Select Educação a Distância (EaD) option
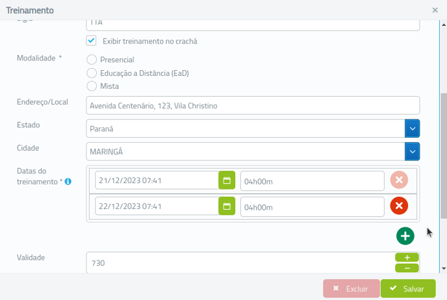 (x=92, y=73)
